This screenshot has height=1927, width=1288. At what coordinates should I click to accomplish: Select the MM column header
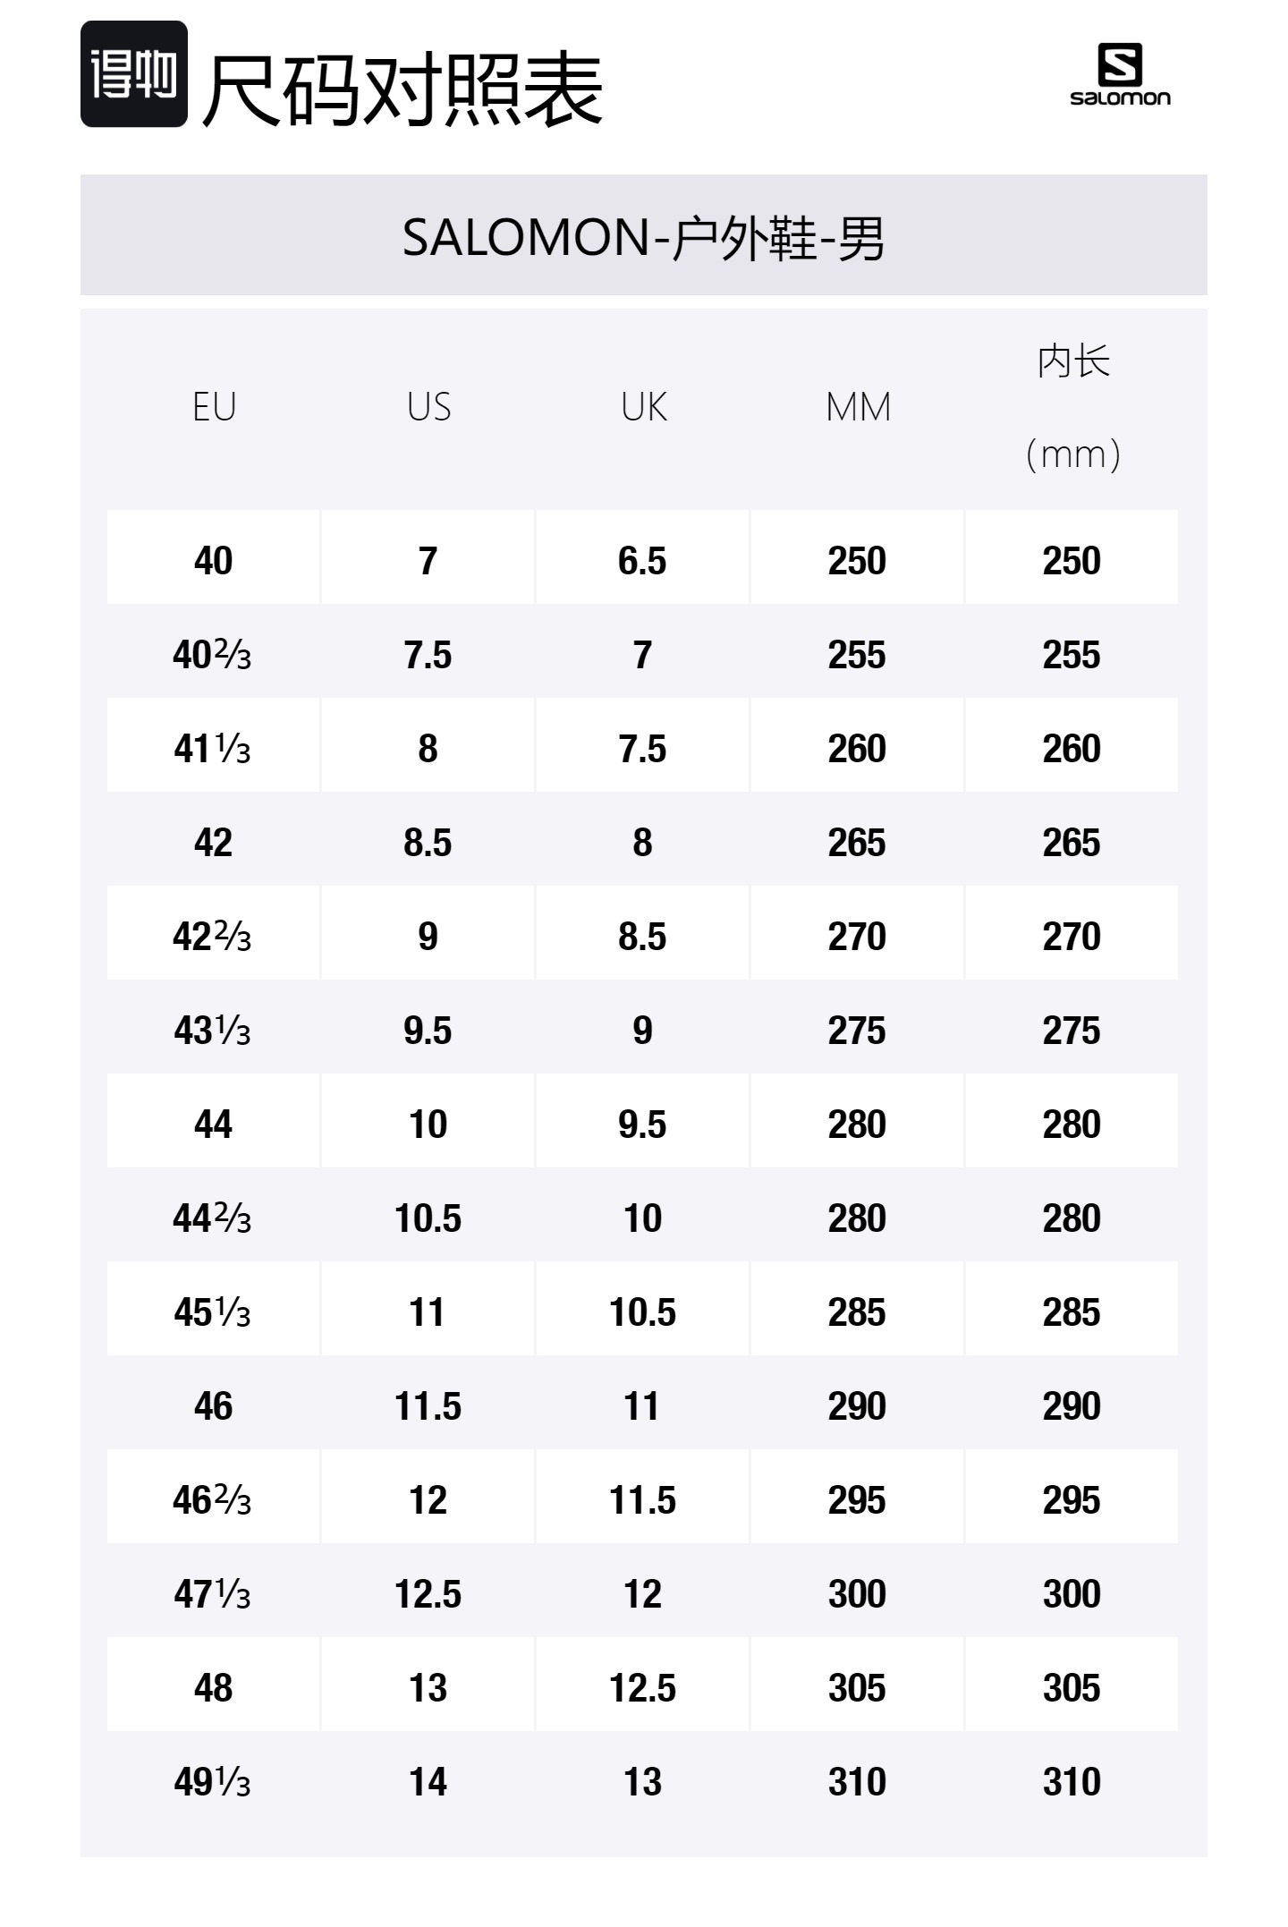click(x=858, y=408)
